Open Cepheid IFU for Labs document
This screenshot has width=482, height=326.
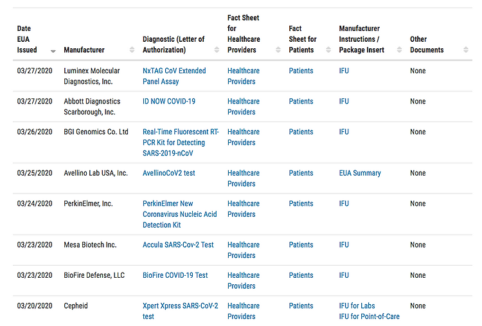[357, 305]
